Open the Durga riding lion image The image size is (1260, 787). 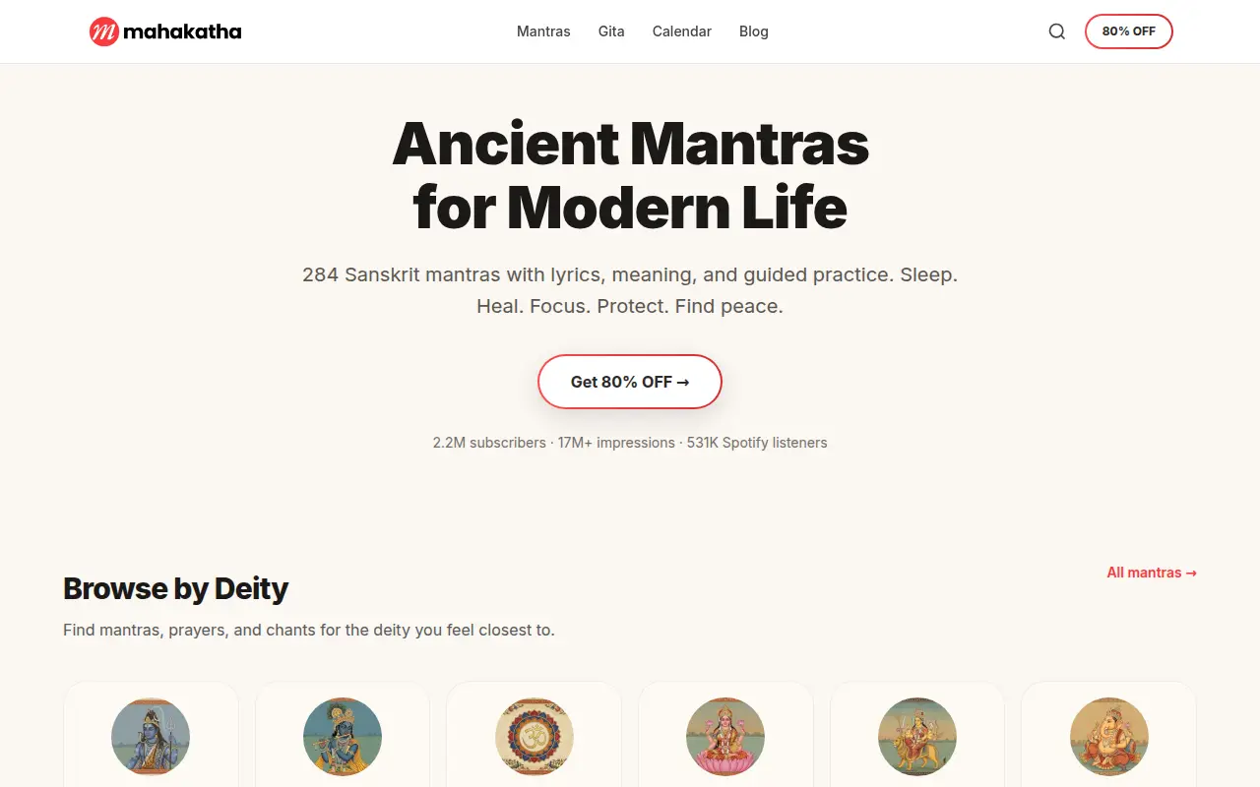(x=917, y=737)
